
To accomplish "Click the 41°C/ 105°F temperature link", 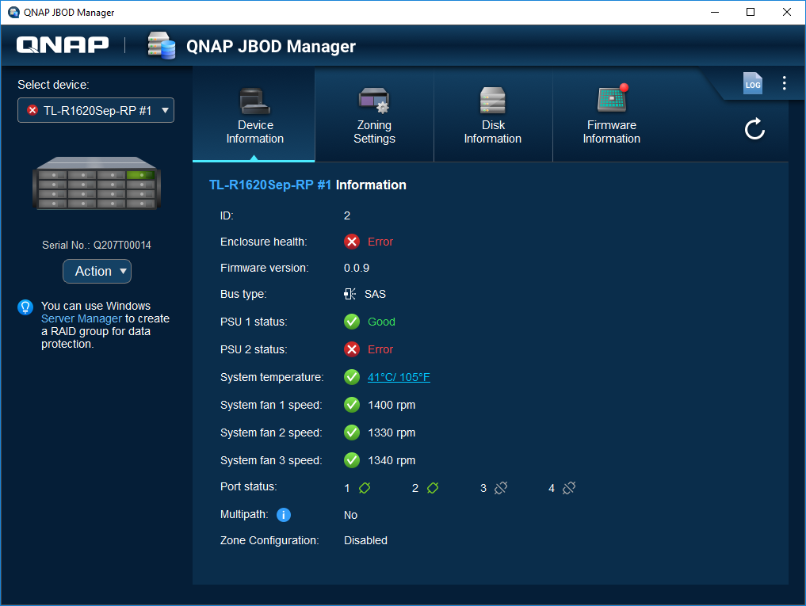I will tap(399, 377).
